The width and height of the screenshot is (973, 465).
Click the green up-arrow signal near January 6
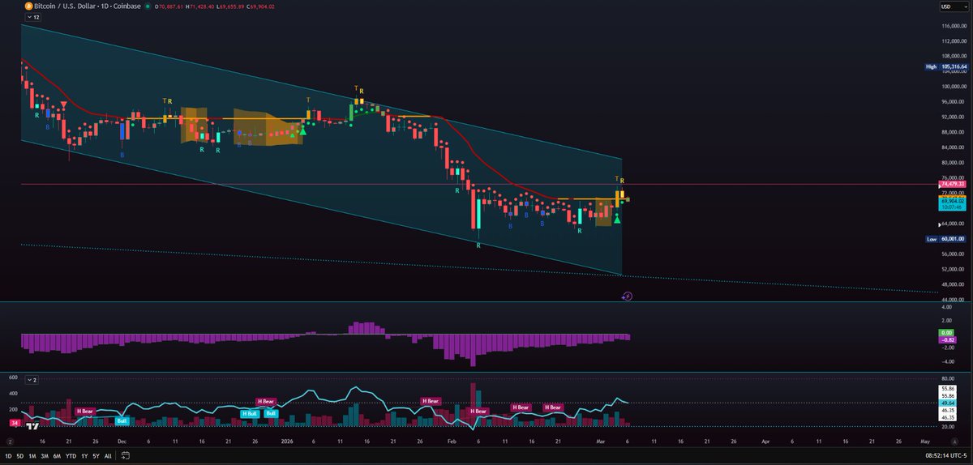click(x=302, y=130)
